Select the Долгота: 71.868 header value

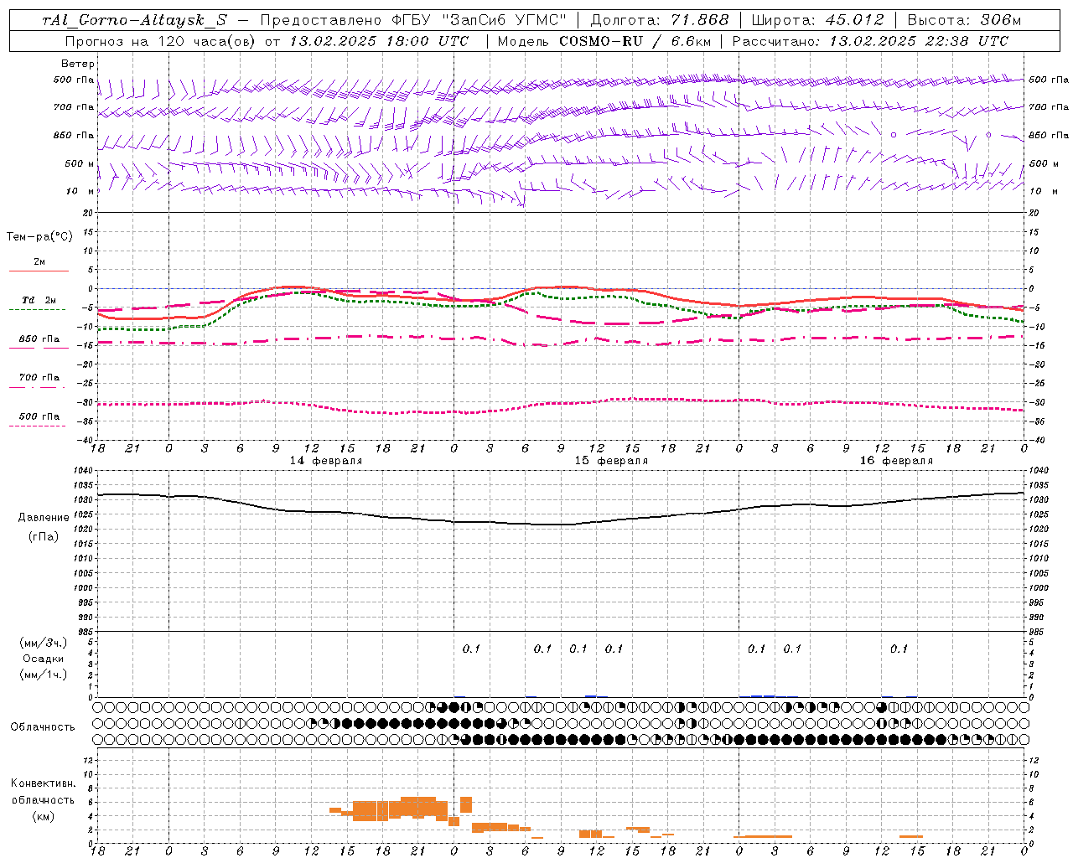click(660, 20)
